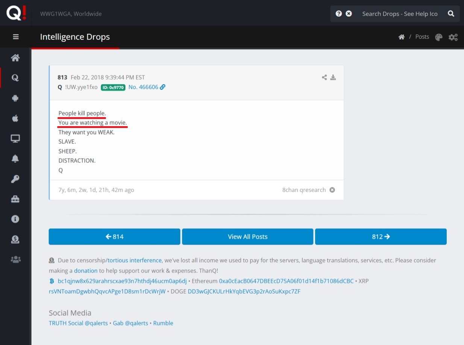Open the hamburger menu

15,37
